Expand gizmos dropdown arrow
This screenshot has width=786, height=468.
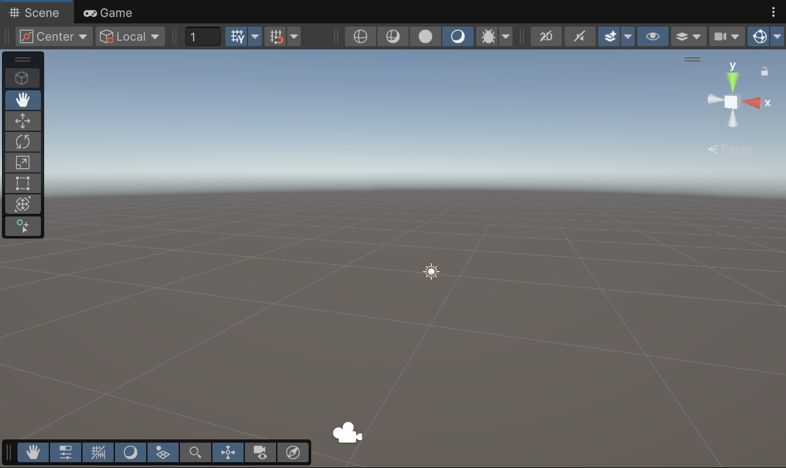[778, 36]
